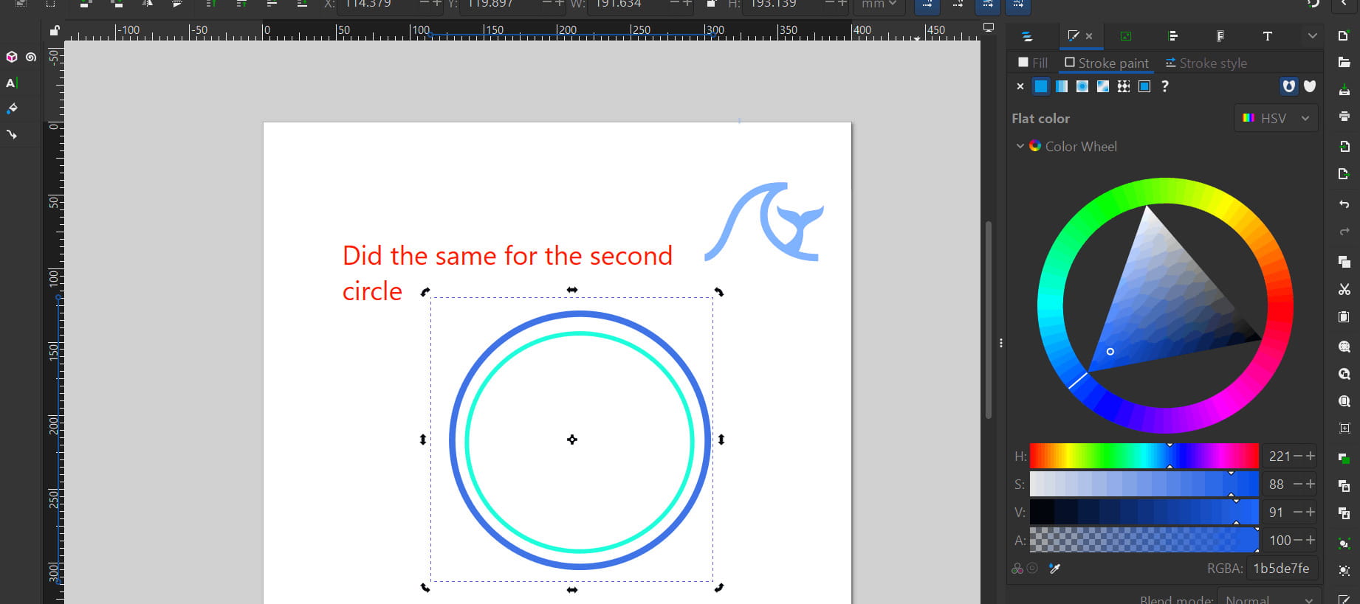The width and height of the screenshot is (1360, 604).
Task: Open the HSV color mode dropdown
Action: (1276, 118)
